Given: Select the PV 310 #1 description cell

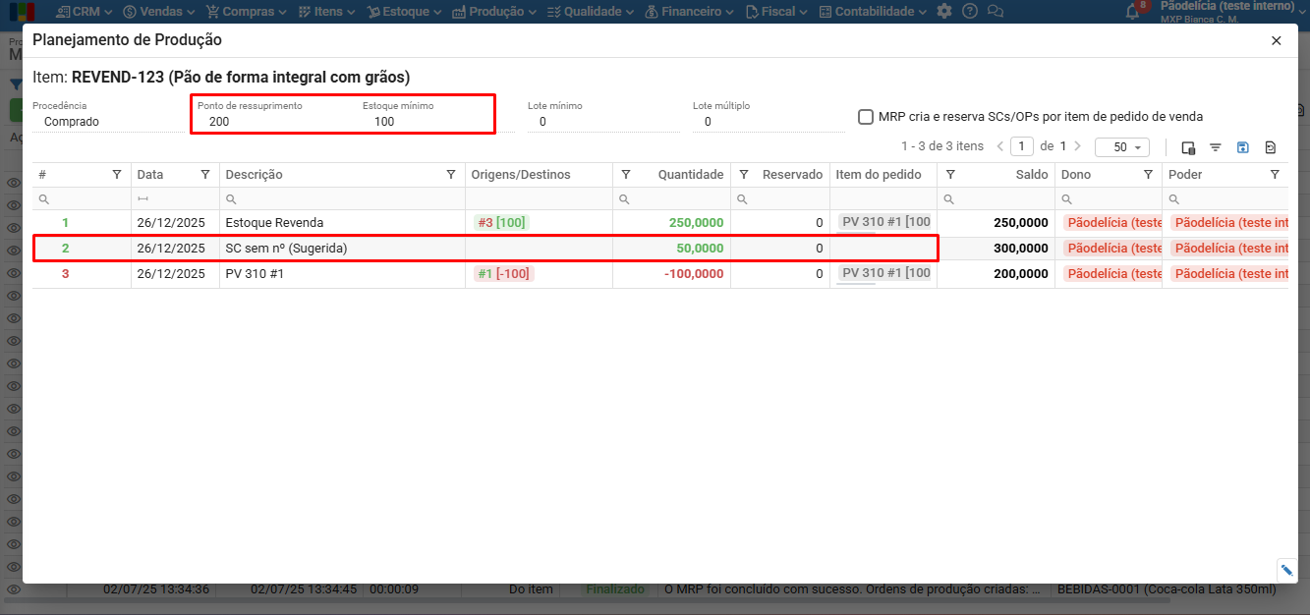Looking at the screenshot, I should point(342,274).
